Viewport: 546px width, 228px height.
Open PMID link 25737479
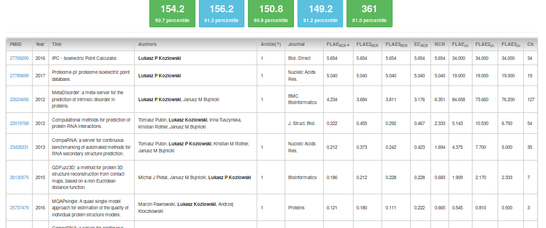pos(19,208)
